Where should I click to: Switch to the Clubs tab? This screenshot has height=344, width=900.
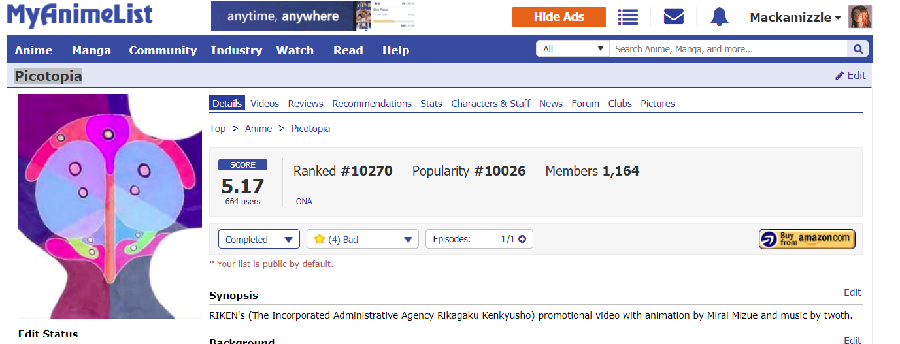pos(620,103)
